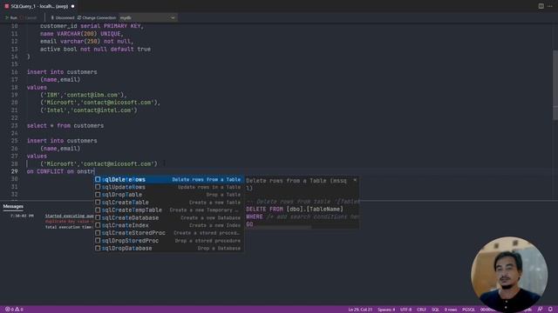Open Change Connection dialog
The width and height of the screenshot is (558, 313).
tap(97, 17)
